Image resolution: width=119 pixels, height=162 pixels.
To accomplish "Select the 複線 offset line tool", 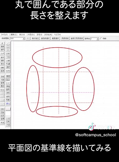I will [x=8, y=80].
